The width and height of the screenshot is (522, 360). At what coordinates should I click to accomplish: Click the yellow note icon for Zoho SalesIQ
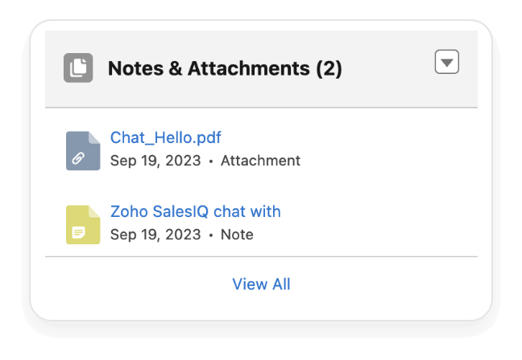(x=83, y=224)
